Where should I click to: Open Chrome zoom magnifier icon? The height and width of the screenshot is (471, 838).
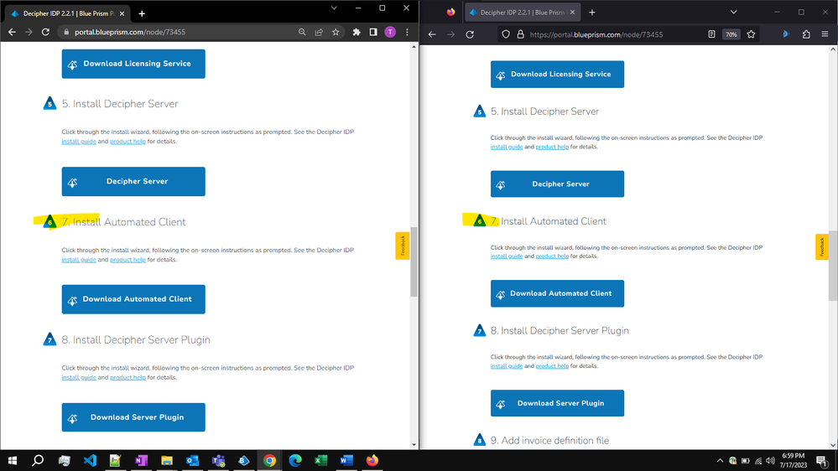coord(302,32)
